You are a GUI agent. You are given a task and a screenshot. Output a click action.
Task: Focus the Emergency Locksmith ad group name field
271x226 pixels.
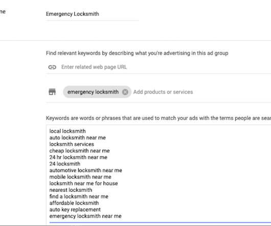tap(92, 14)
